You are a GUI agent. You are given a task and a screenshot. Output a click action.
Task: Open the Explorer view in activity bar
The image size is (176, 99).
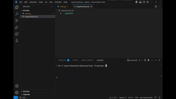point(17,7)
